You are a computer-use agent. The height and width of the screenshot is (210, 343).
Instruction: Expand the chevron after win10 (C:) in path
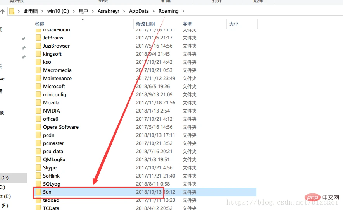tap(74, 11)
